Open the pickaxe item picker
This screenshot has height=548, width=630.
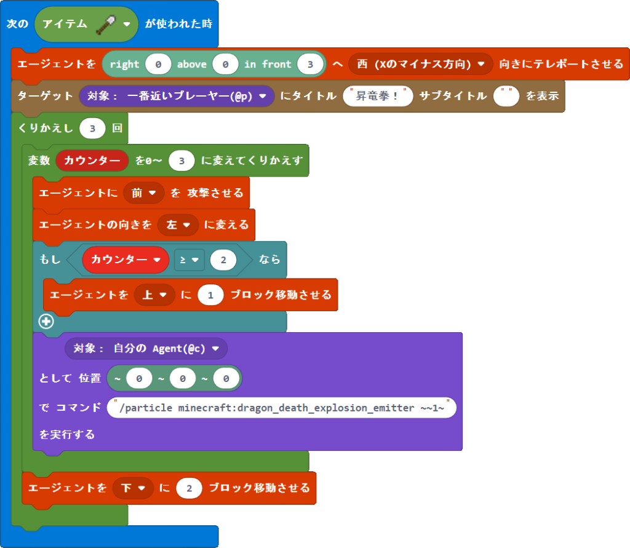tap(86, 25)
